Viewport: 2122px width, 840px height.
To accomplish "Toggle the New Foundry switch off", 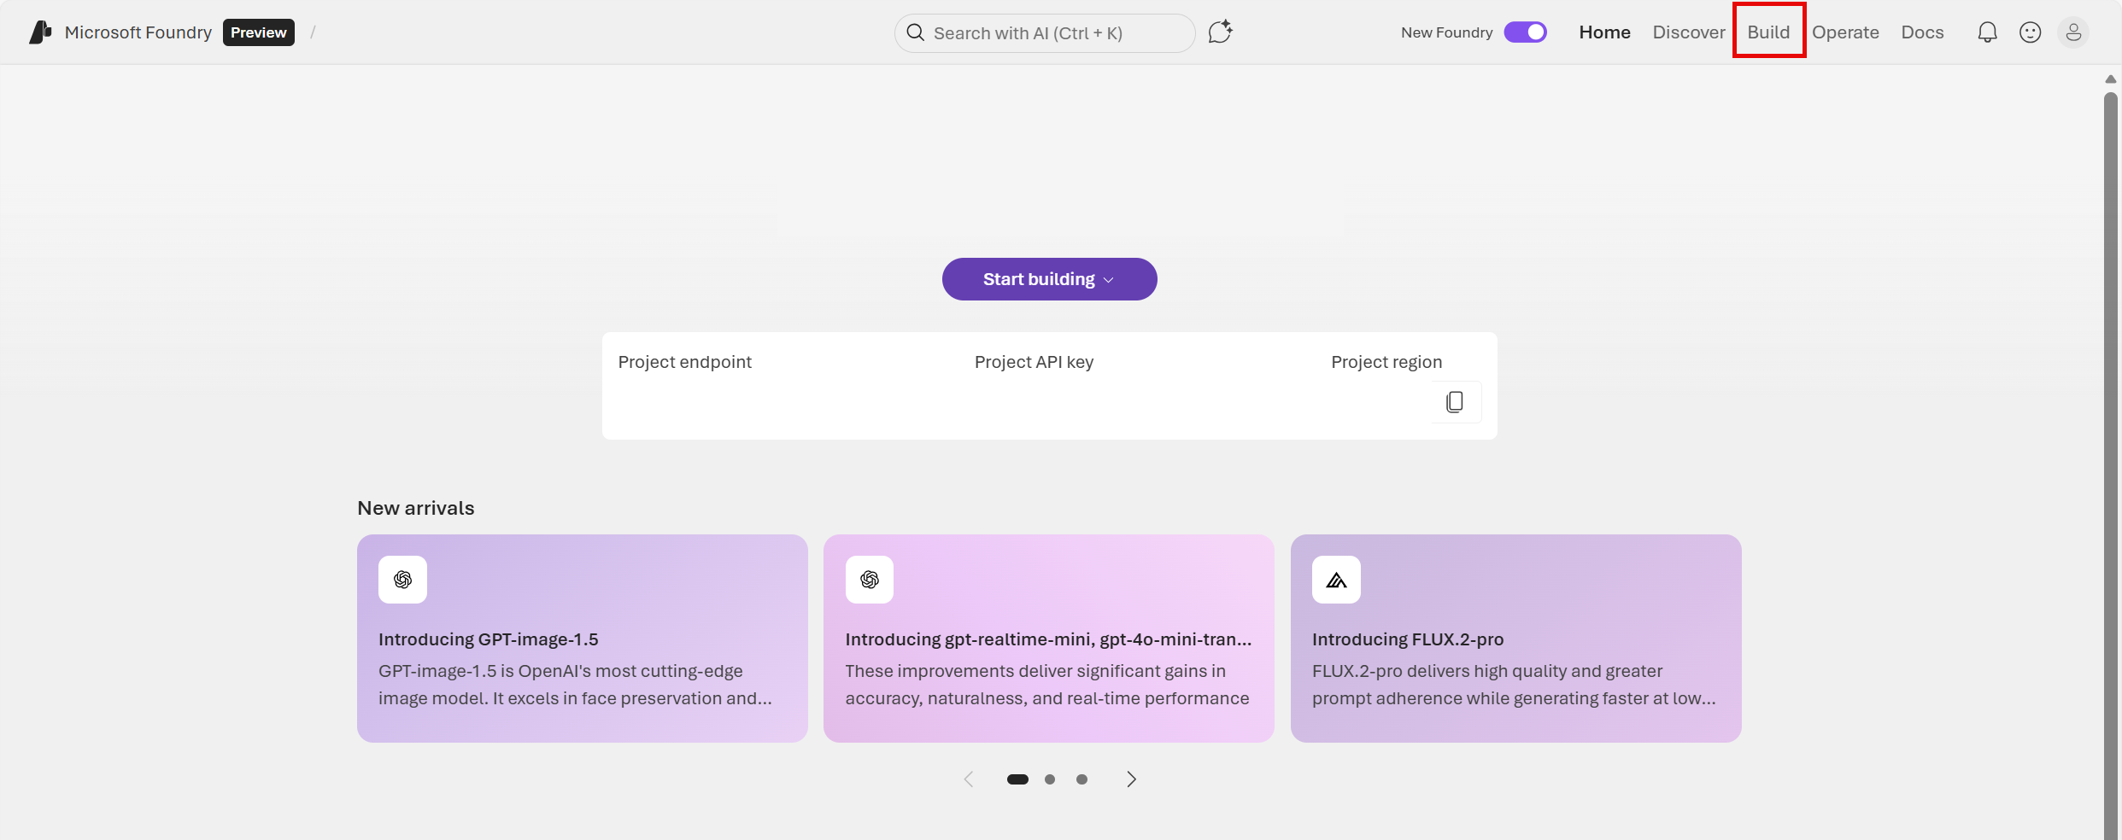I will (1525, 32).
